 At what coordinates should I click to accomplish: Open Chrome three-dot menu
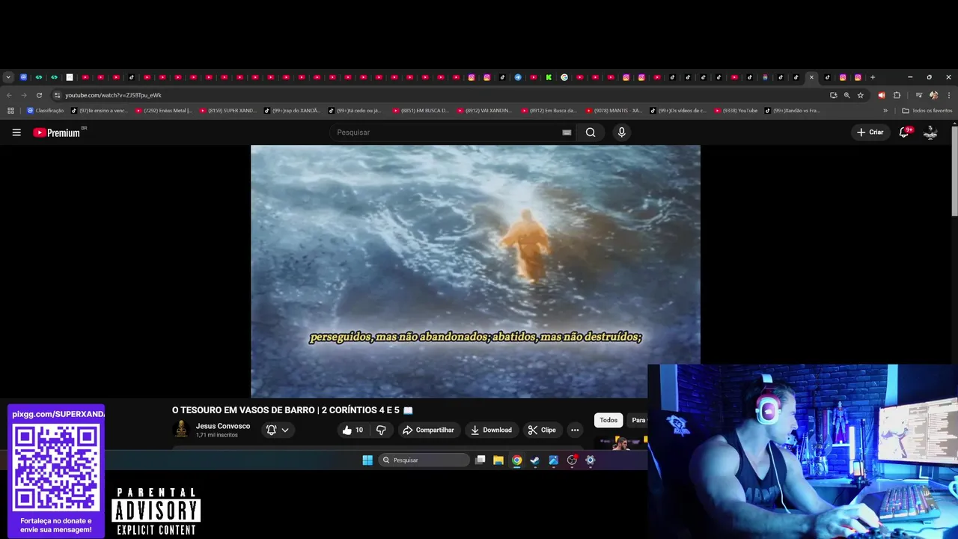coord(949,95)
